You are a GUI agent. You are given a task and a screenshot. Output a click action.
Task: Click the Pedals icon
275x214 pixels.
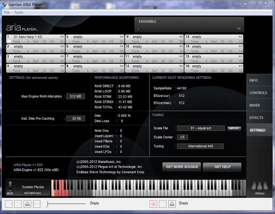pos(260,186)
